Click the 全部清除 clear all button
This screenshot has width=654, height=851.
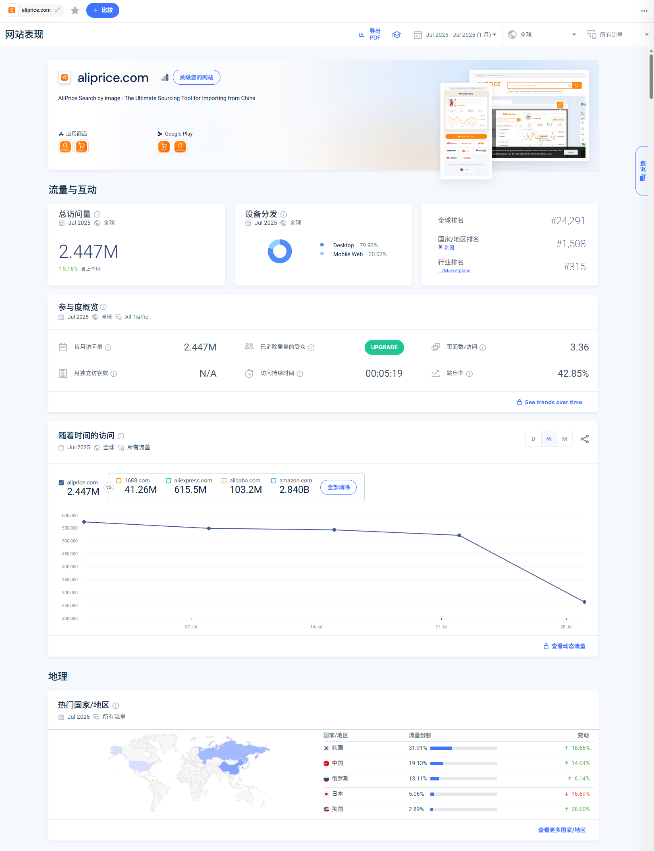click(338, 487)
